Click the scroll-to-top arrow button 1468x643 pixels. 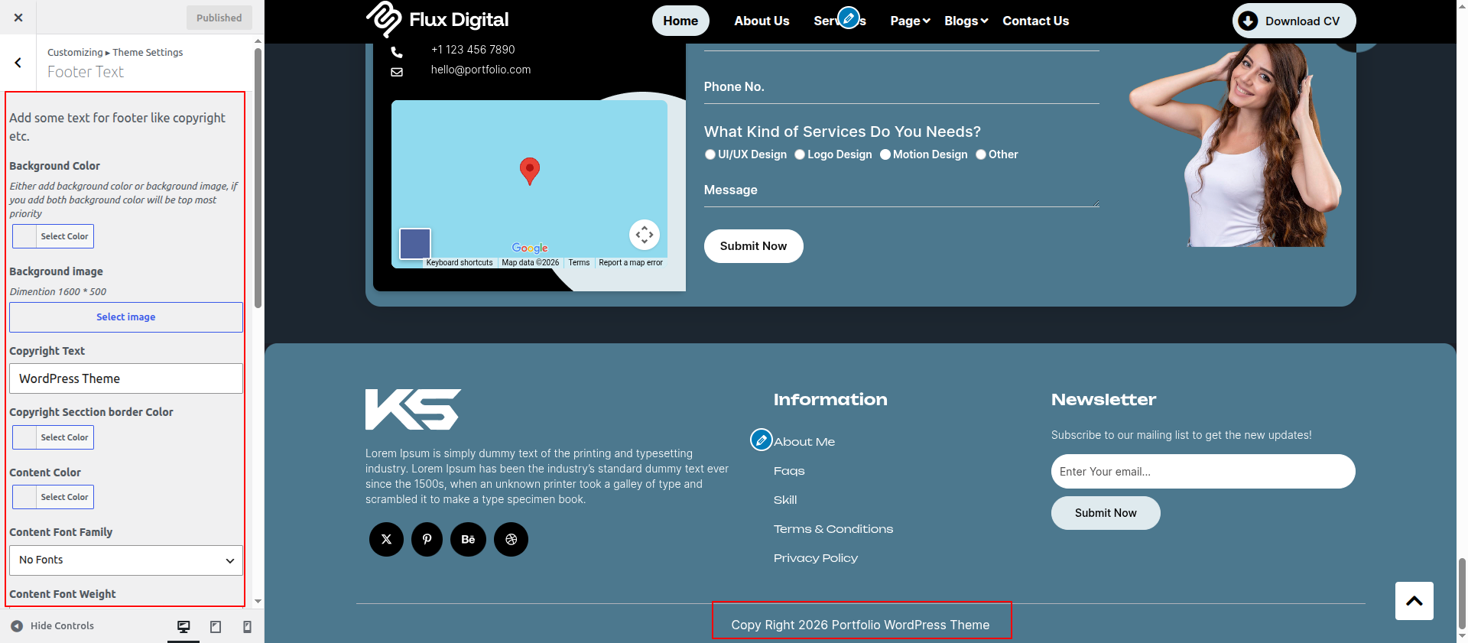[1414, 601]
